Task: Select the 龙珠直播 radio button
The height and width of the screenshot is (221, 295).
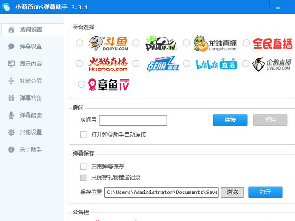Action: tap(186, 43)
